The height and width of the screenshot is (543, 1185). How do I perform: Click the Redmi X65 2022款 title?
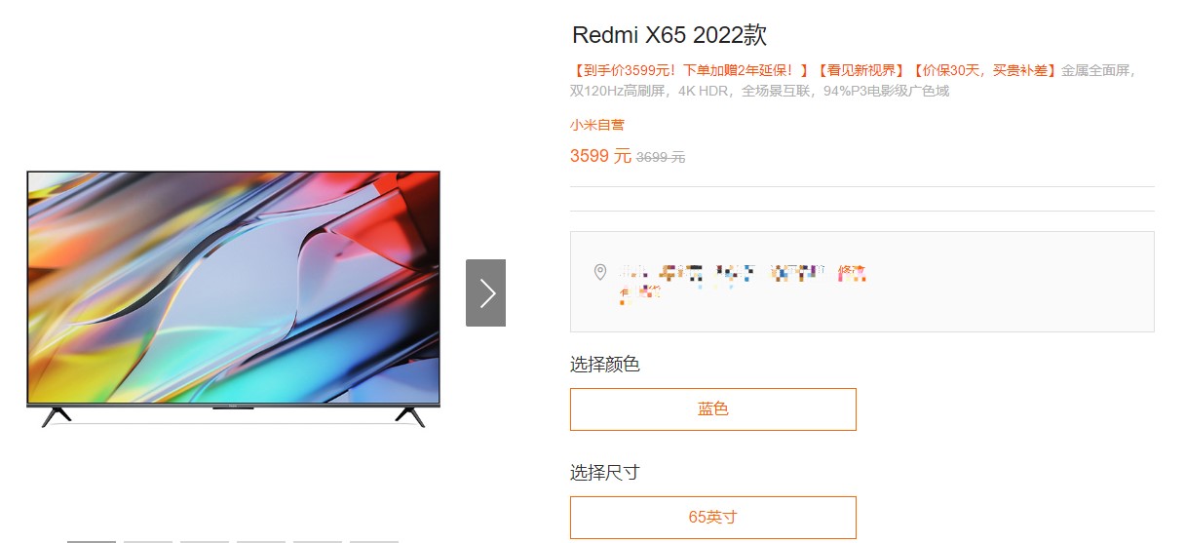[x=669, y=36]
